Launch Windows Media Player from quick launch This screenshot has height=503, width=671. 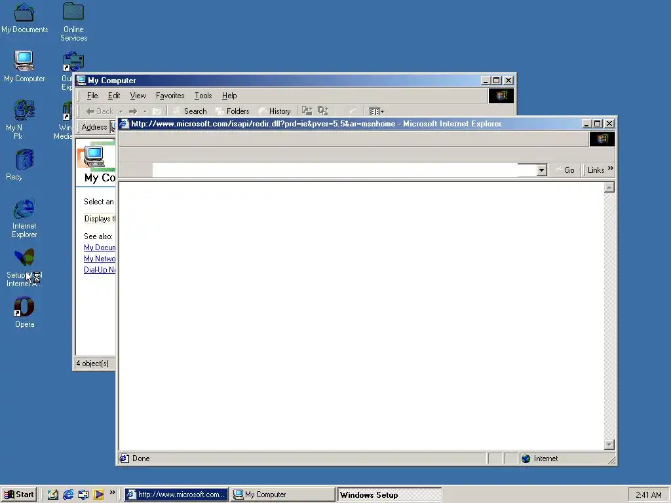98,494
